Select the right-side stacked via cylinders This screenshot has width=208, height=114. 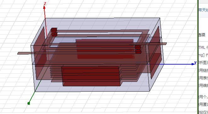tap(138, 49)
